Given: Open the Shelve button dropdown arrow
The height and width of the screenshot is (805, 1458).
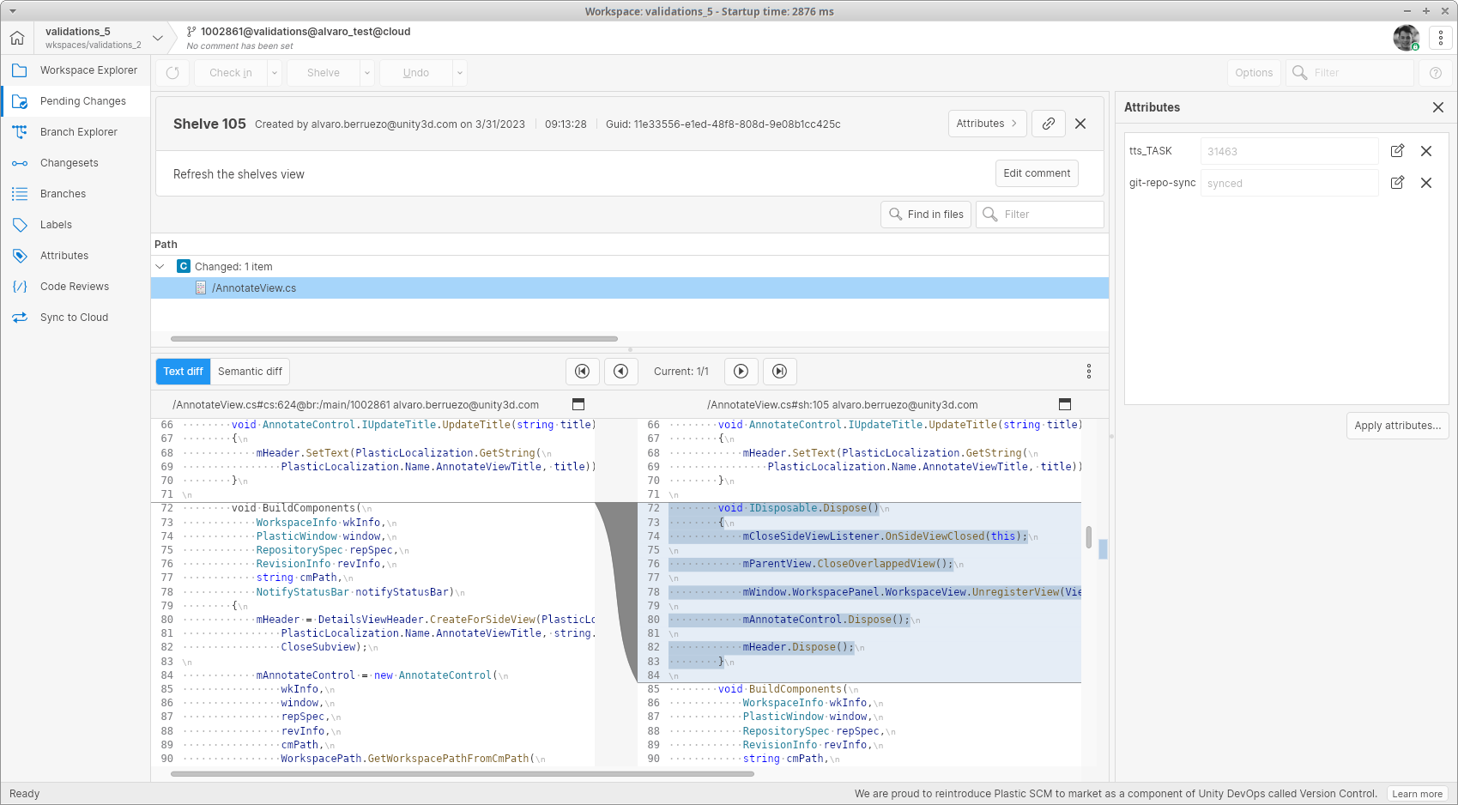Looking at the screenshot, I should click(x=367, y=72).
